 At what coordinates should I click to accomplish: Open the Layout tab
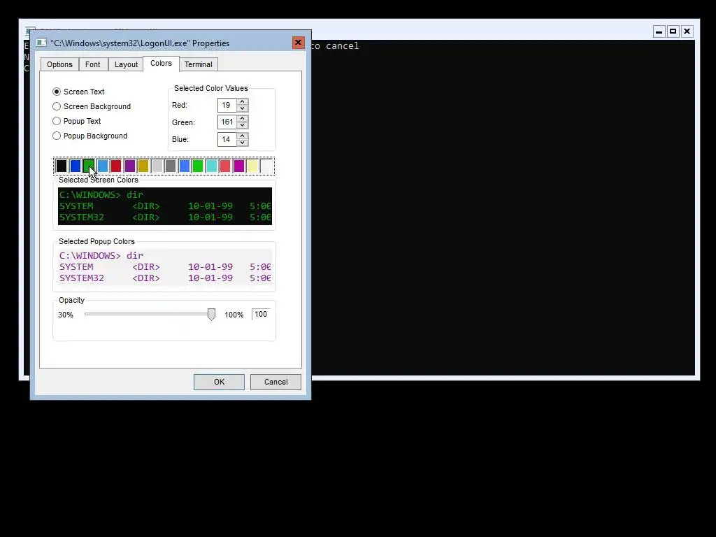[x=126, y=64]
